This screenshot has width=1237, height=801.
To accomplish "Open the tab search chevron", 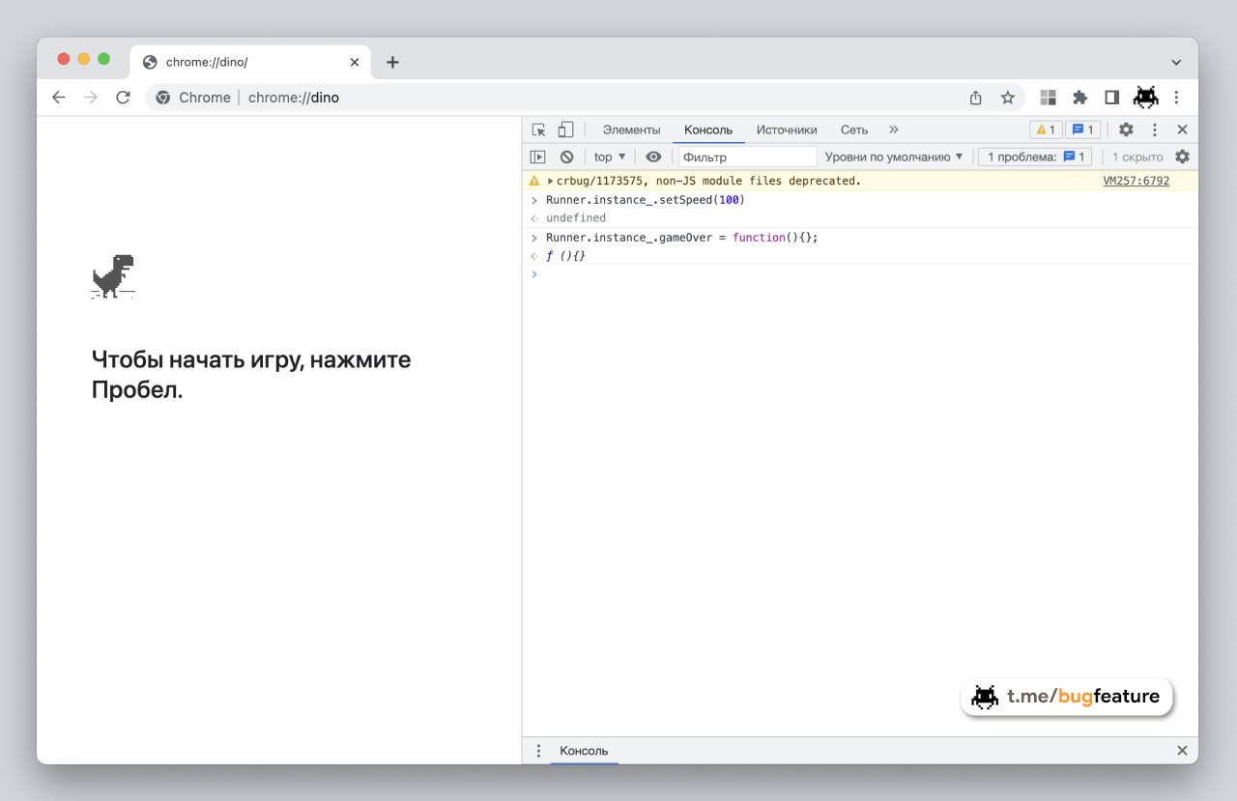I will (x=1176, y=62).
